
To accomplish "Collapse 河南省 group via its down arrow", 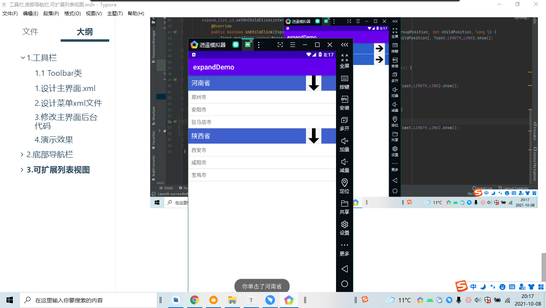I will point(314,83).
